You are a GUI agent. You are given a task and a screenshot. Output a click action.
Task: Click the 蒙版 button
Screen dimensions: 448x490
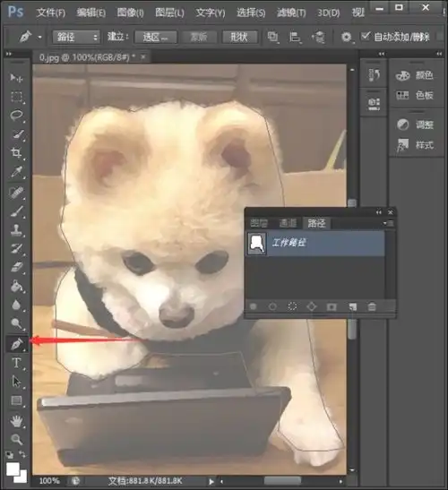tap(199, 38)
